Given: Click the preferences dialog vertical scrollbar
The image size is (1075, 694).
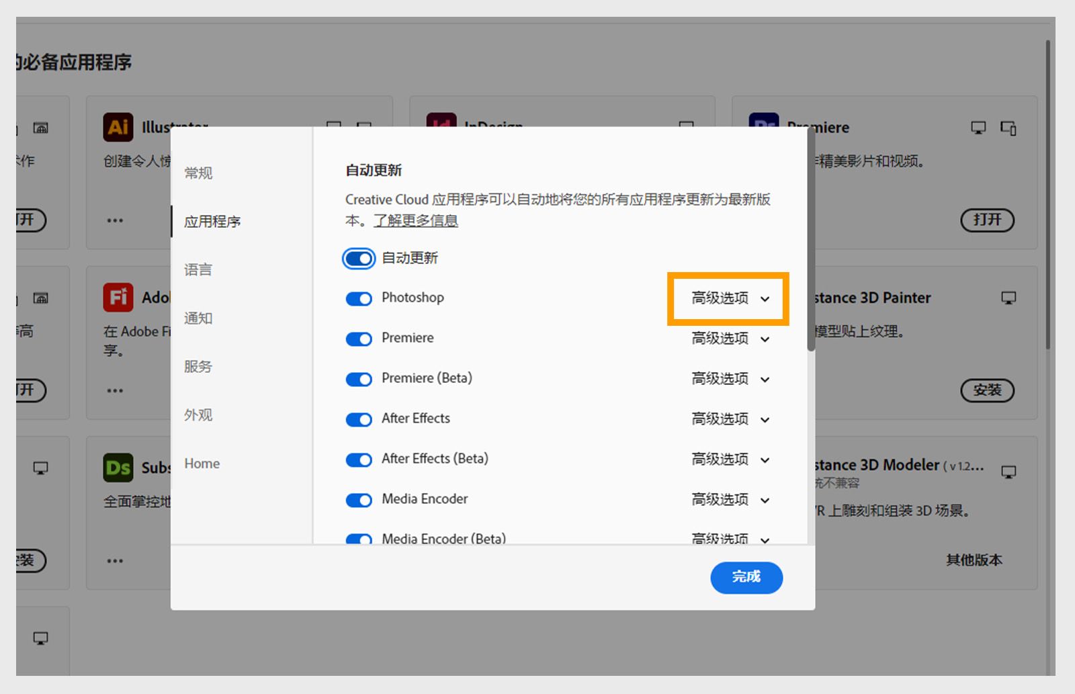Looking at the screenshot, I should click(x=811, y=239).
